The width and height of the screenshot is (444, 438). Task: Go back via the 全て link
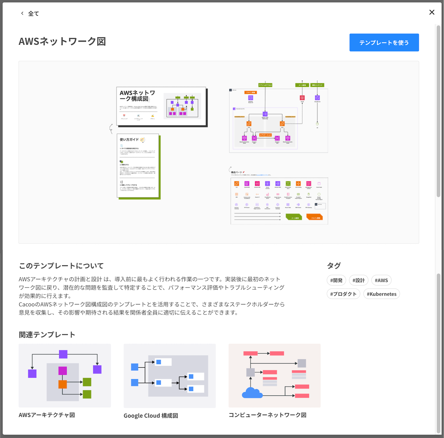pos(33,14)
